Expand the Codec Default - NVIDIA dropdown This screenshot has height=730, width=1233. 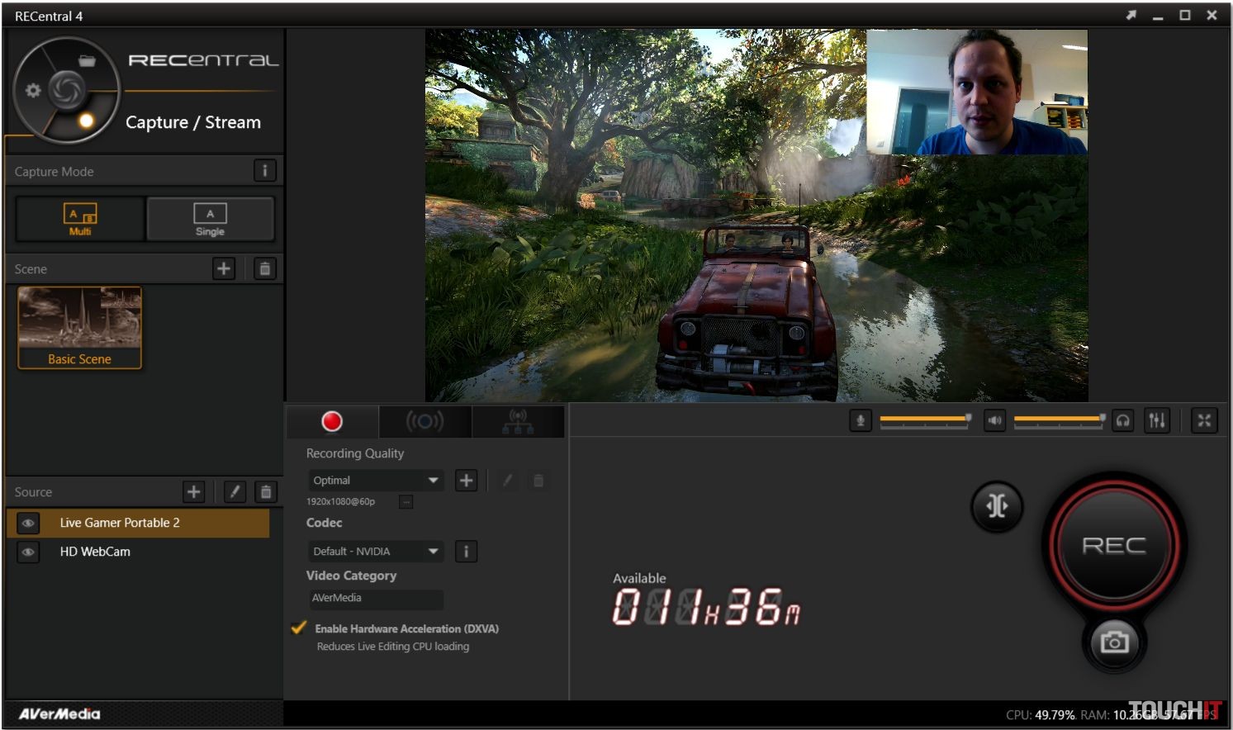tap(376, 552)
